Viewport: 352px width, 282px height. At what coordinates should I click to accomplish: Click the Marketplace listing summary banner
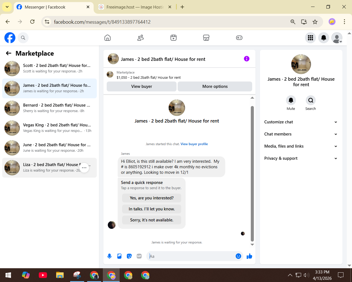click(179, 75)
